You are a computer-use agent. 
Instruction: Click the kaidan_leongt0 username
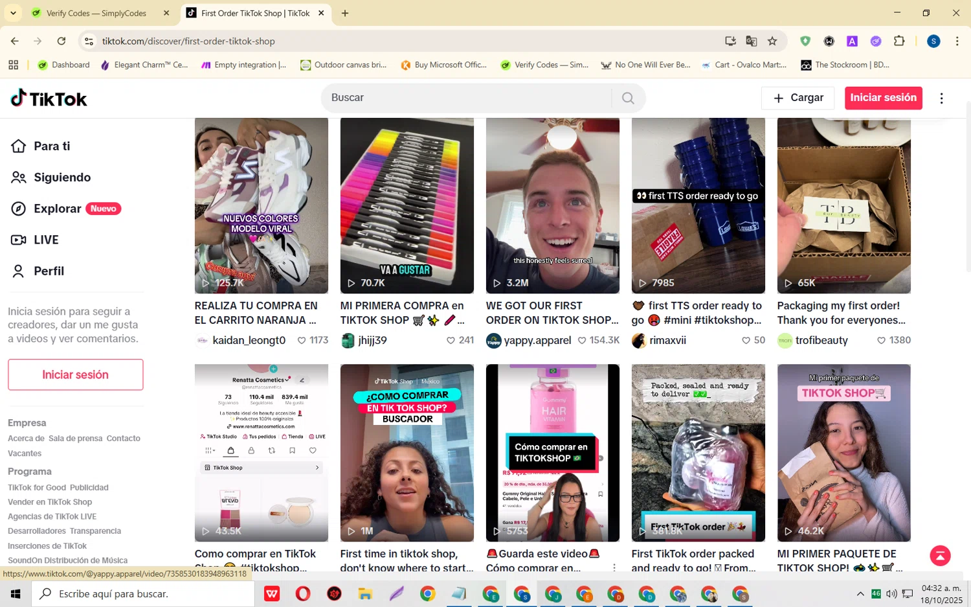click(x=249, y=340)
